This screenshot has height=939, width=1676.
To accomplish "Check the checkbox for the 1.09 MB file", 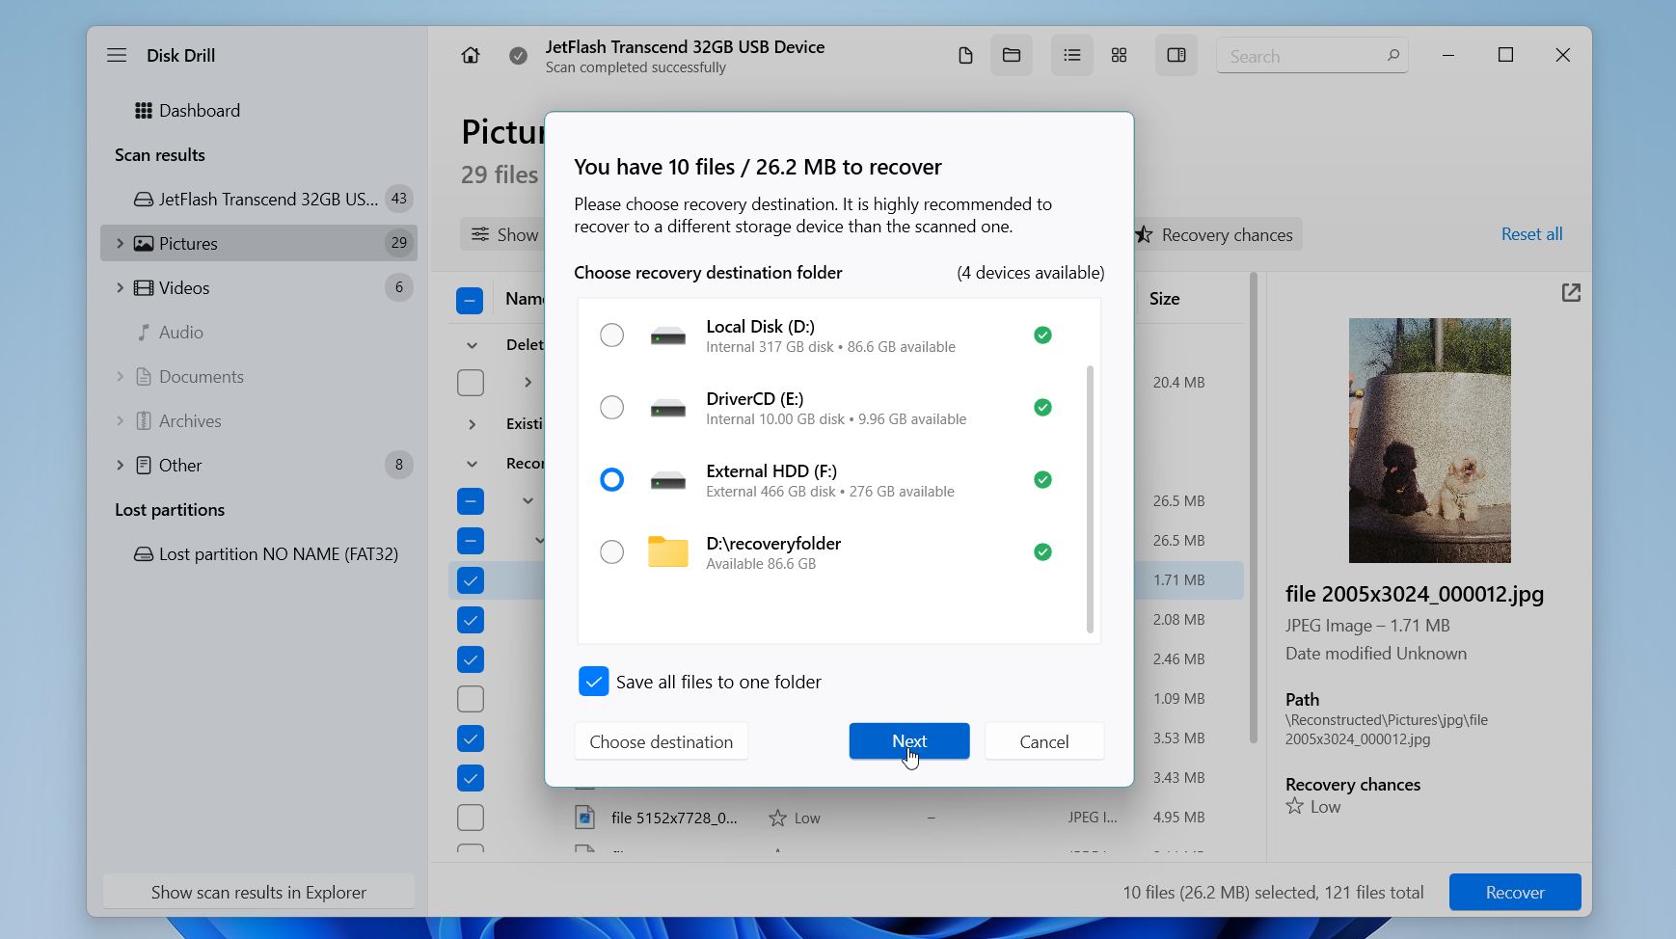I will [471, 699].
